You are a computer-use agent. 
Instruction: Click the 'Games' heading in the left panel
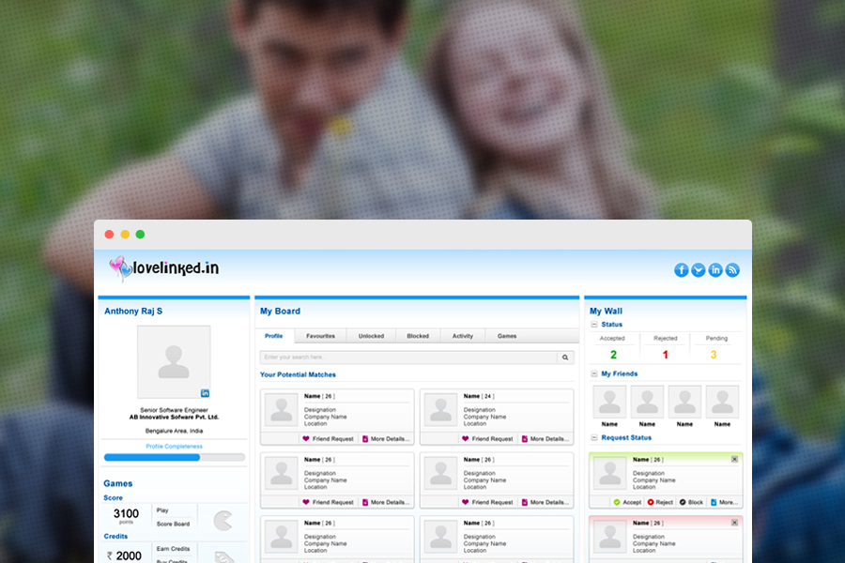pos(118,483)
